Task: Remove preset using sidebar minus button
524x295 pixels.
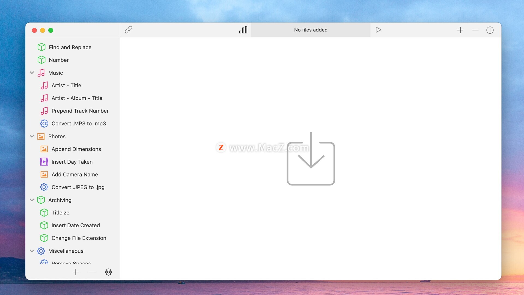Action: (x=92, y=272)
